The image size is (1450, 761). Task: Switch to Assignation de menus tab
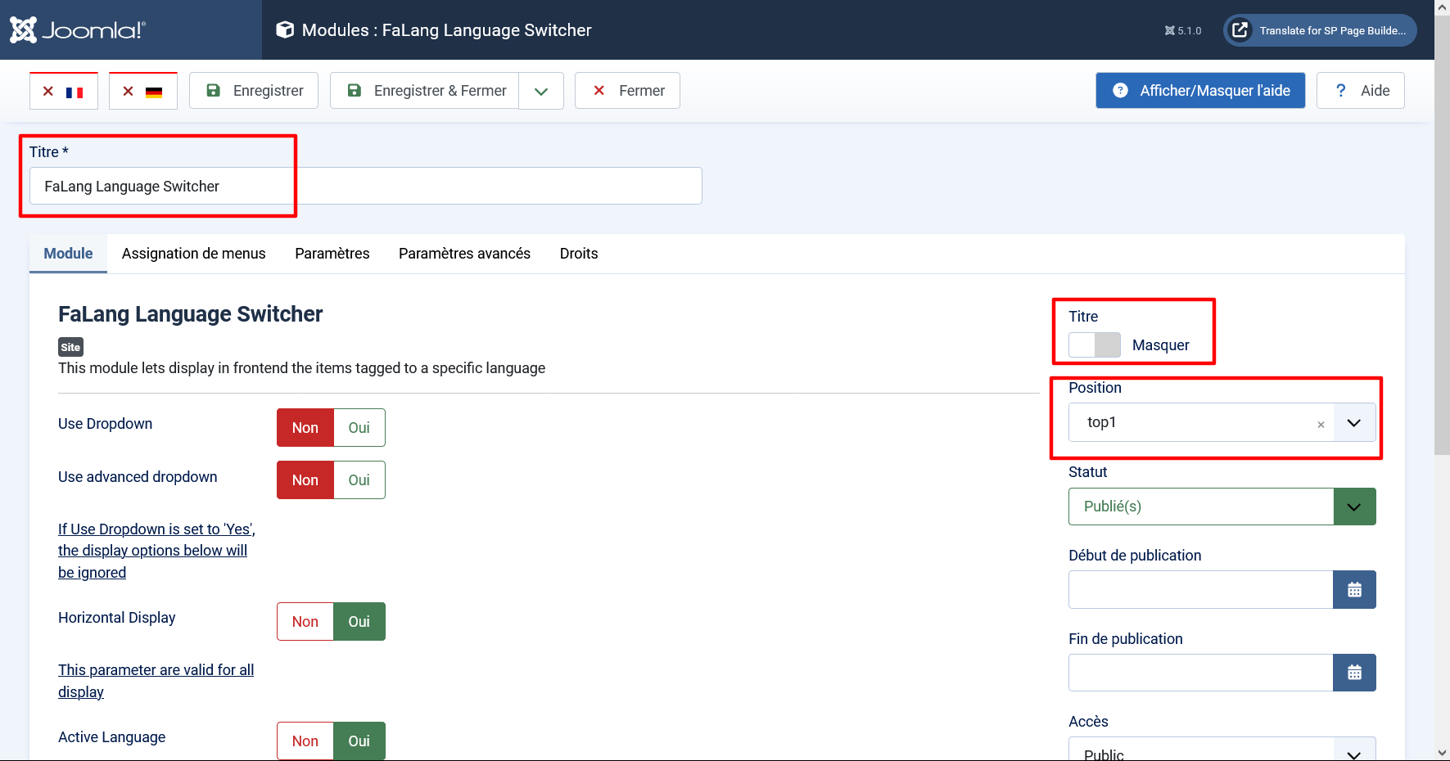tap(194, 254)
